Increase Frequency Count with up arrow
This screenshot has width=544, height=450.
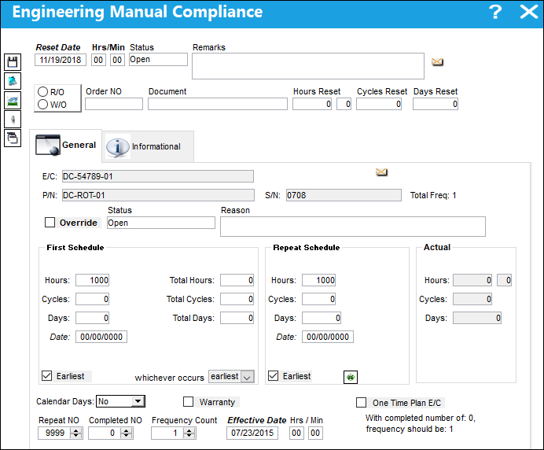tap(189, 430)
